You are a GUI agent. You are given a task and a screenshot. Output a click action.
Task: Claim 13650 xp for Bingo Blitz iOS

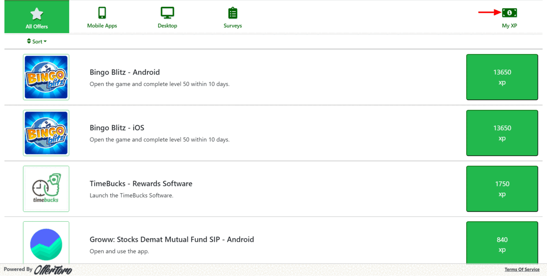502,133
